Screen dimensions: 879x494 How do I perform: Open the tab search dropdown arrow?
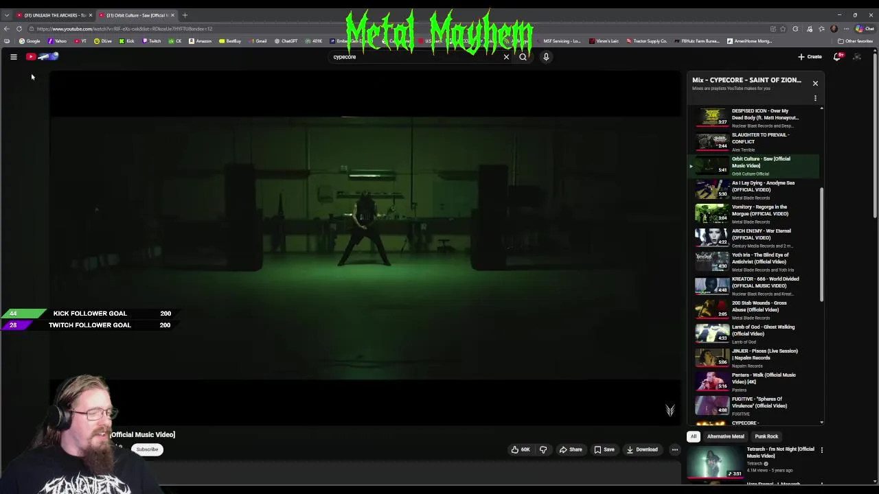click(x=7, y=15)
